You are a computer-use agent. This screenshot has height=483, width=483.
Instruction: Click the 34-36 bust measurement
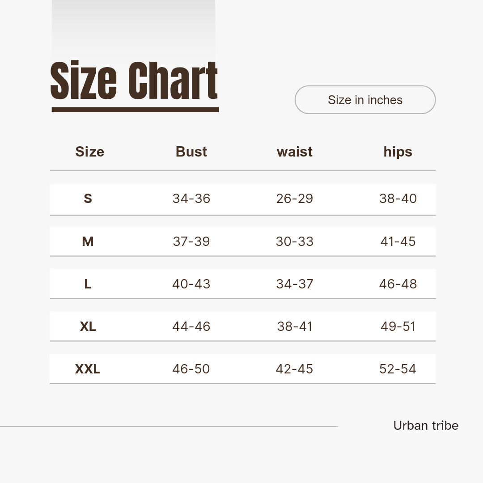(191, 199)
